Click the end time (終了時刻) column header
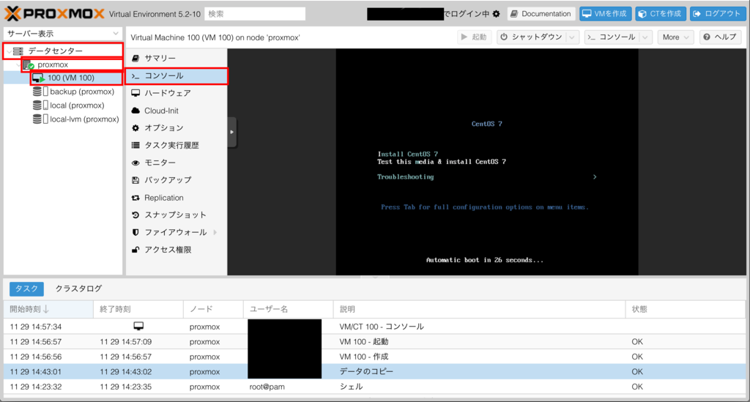The image size is (750, 402). [x=138, y=309]
